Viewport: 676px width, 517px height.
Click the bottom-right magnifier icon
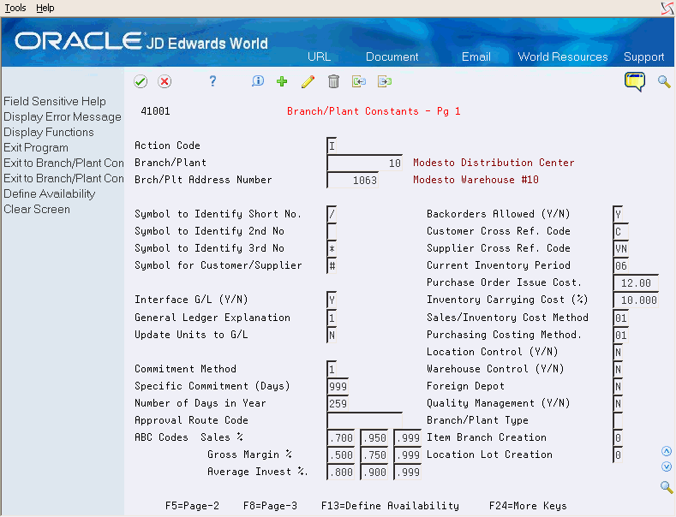point(667,487)
